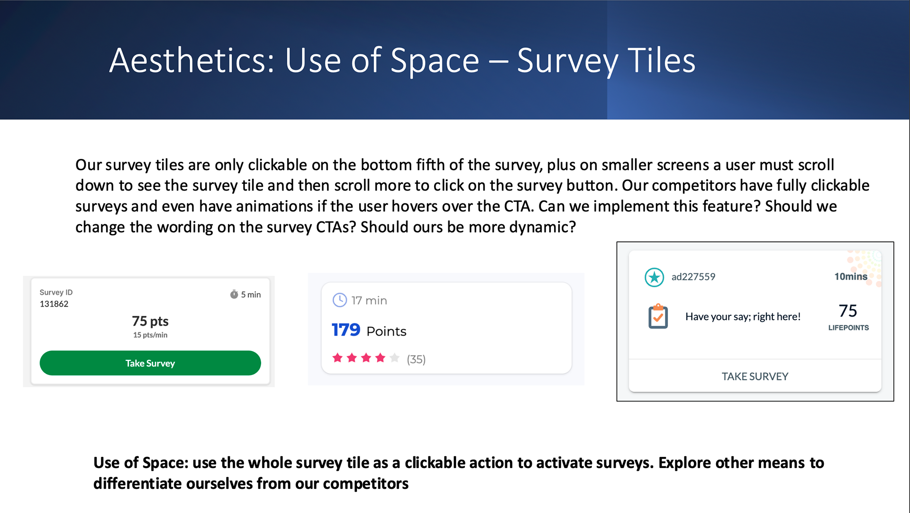The image size is (910, 513).
Task: Click the grey fifth rating star
Action: [x=394, y=358]
